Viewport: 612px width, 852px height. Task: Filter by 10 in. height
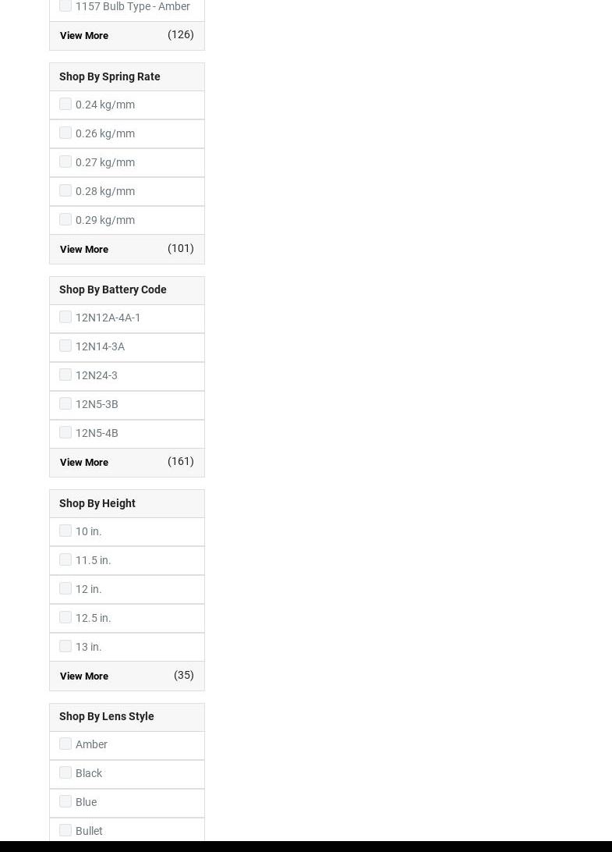65,531
